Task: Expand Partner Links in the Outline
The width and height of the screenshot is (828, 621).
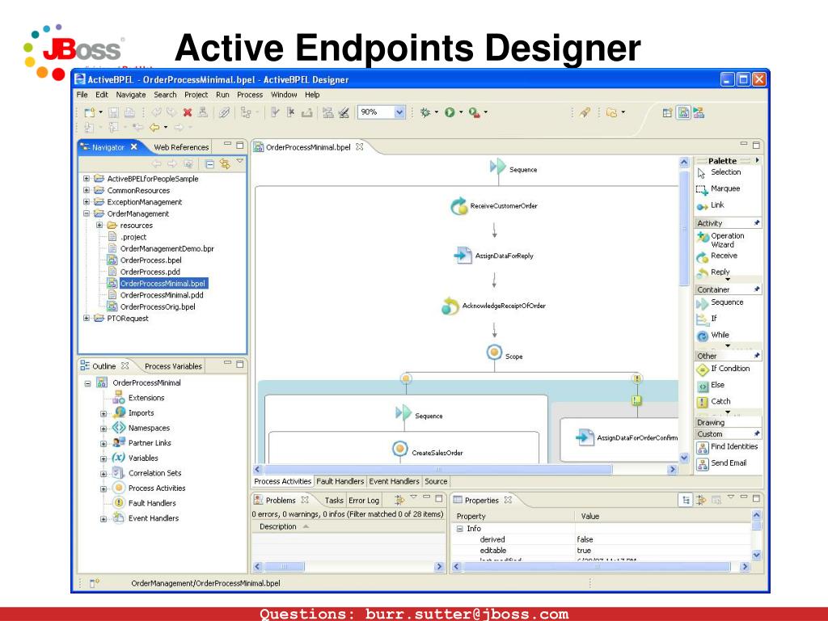Action: coord(103,444)
